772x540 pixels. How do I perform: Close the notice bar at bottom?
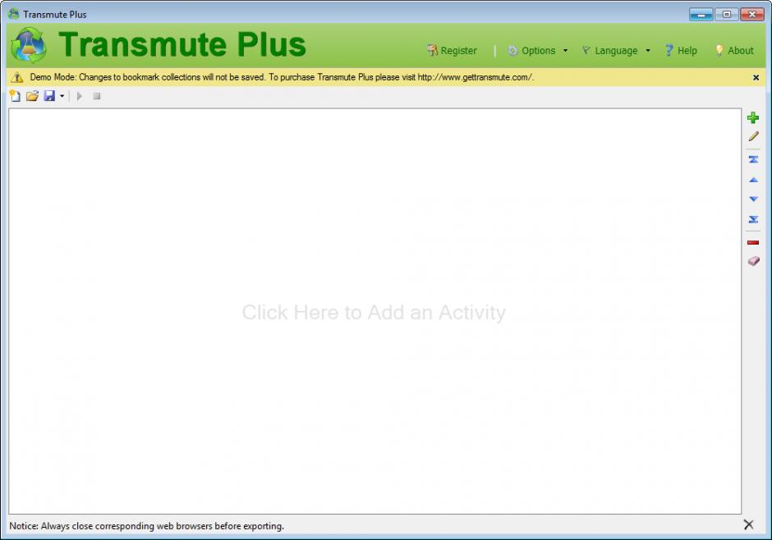[x=748, y=524]
